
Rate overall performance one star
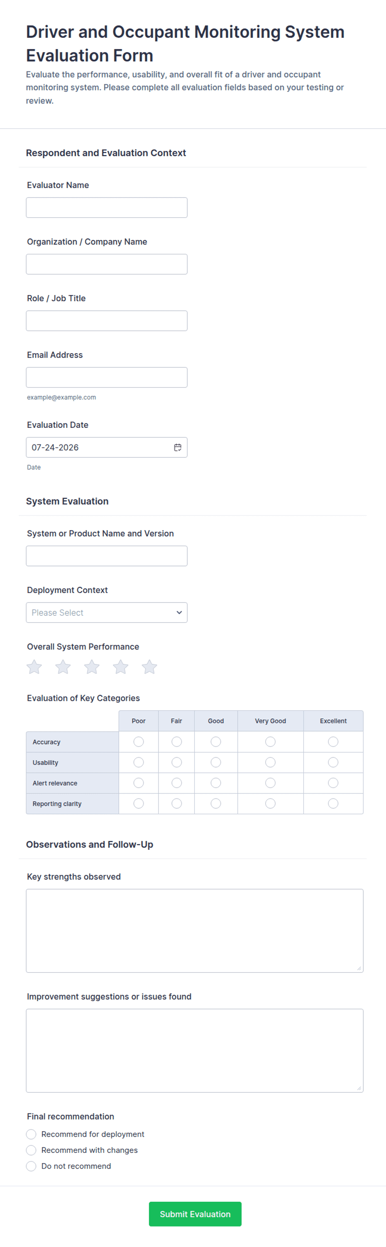tap(34, 667)
